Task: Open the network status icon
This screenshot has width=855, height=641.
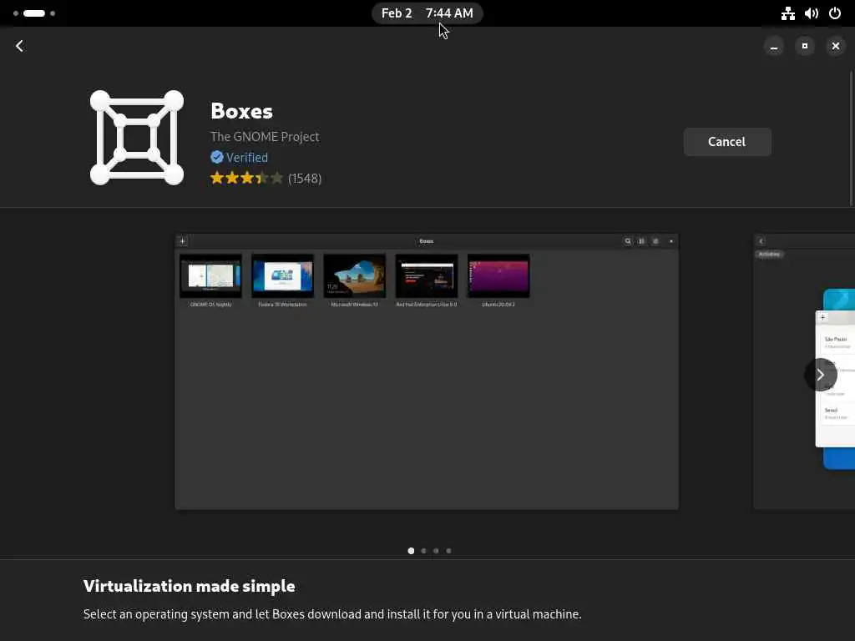Action: (788, 13)
